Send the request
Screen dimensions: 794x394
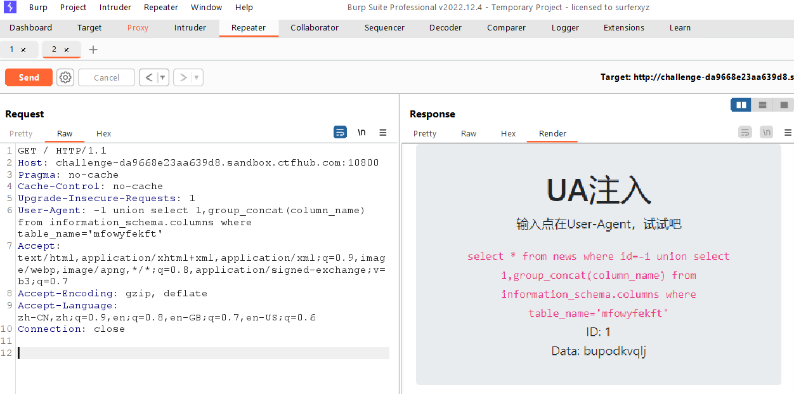(29, 77)
